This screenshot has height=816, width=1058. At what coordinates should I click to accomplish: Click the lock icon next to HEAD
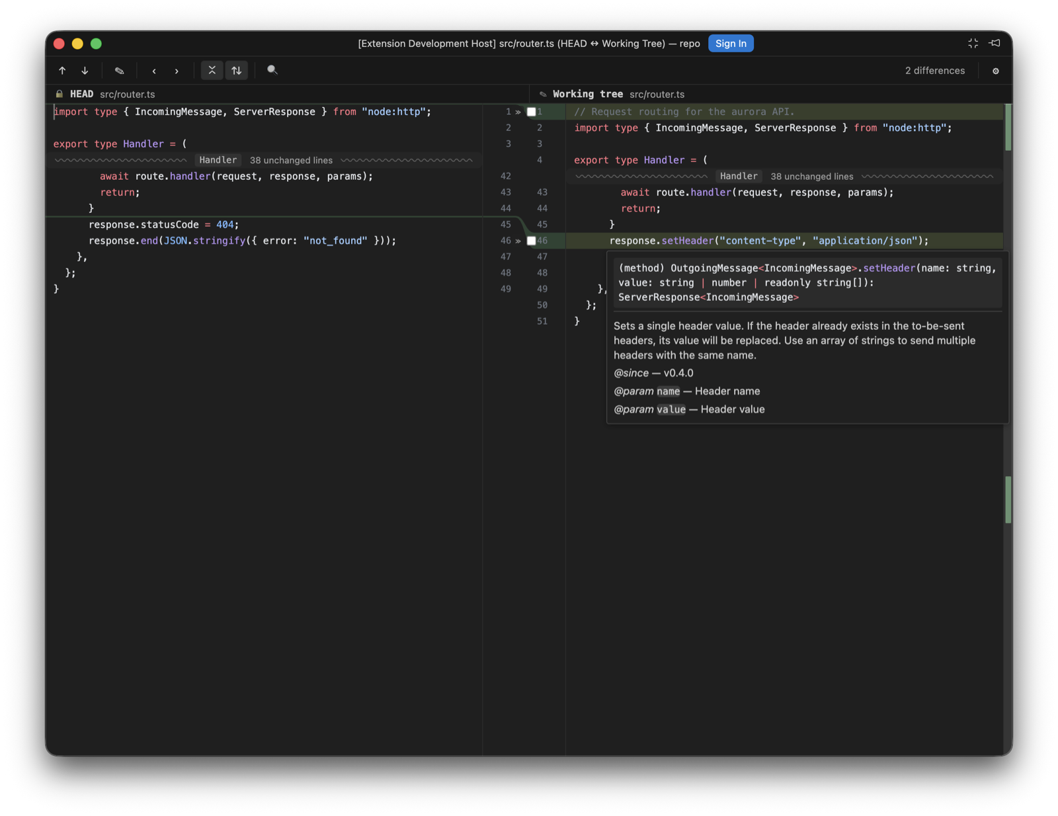(x=59, y=94)
